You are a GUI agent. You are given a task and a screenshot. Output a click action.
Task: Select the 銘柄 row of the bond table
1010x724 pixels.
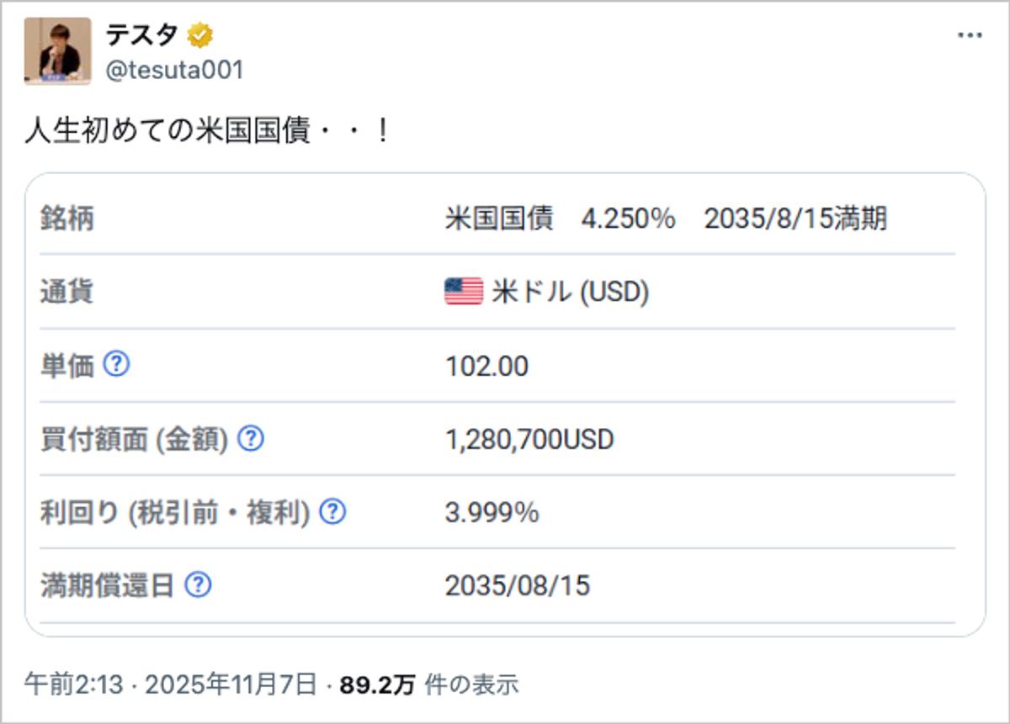pyautogui.click(x=505, y=219)
